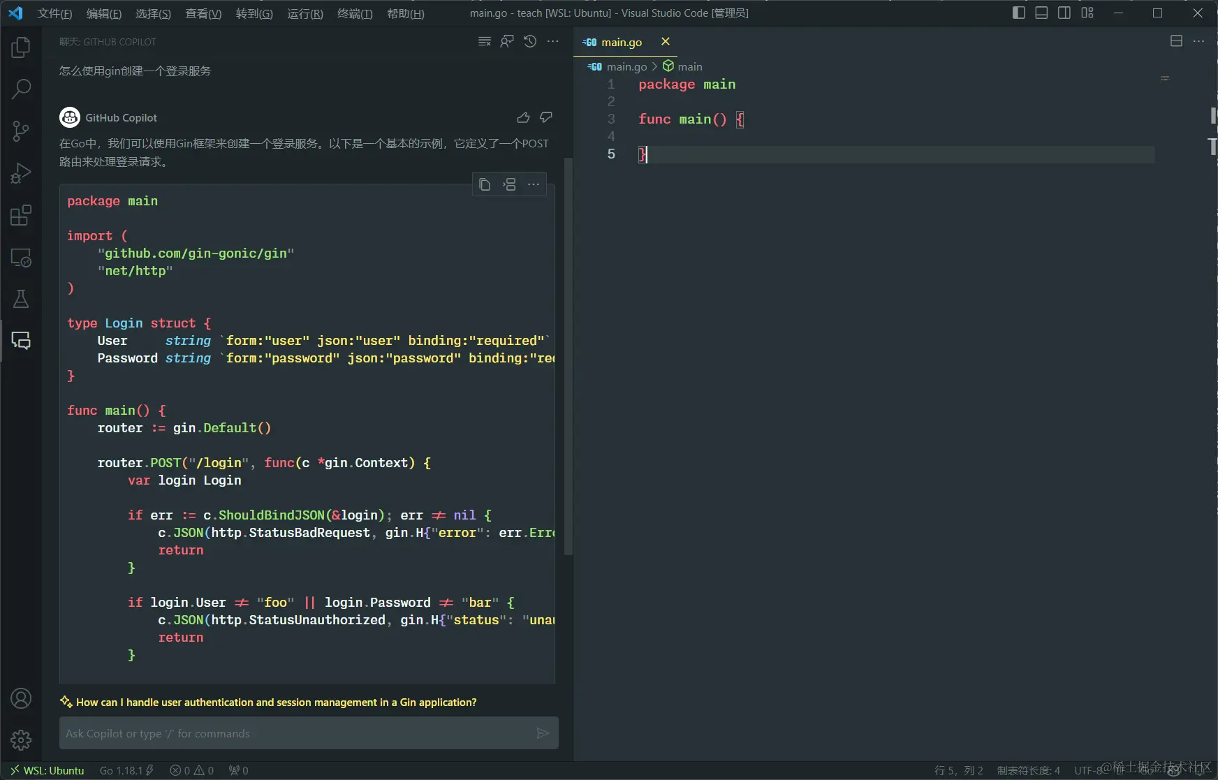1218x780 pixels.
Task: Click the 'router := gin.Default()' line in the chat code
Action: (x=184, y=428)
